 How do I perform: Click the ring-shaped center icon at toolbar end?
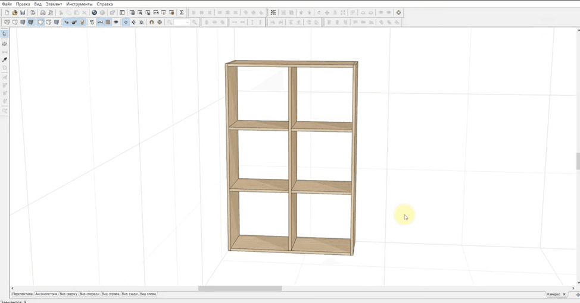[398, 12]
